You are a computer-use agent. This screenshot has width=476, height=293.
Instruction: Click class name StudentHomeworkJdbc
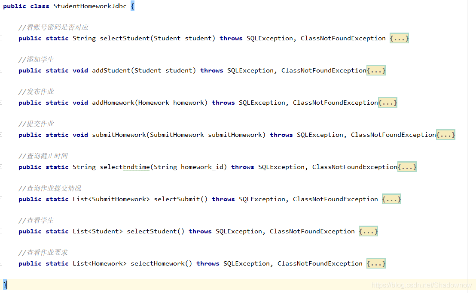(90, 6)
